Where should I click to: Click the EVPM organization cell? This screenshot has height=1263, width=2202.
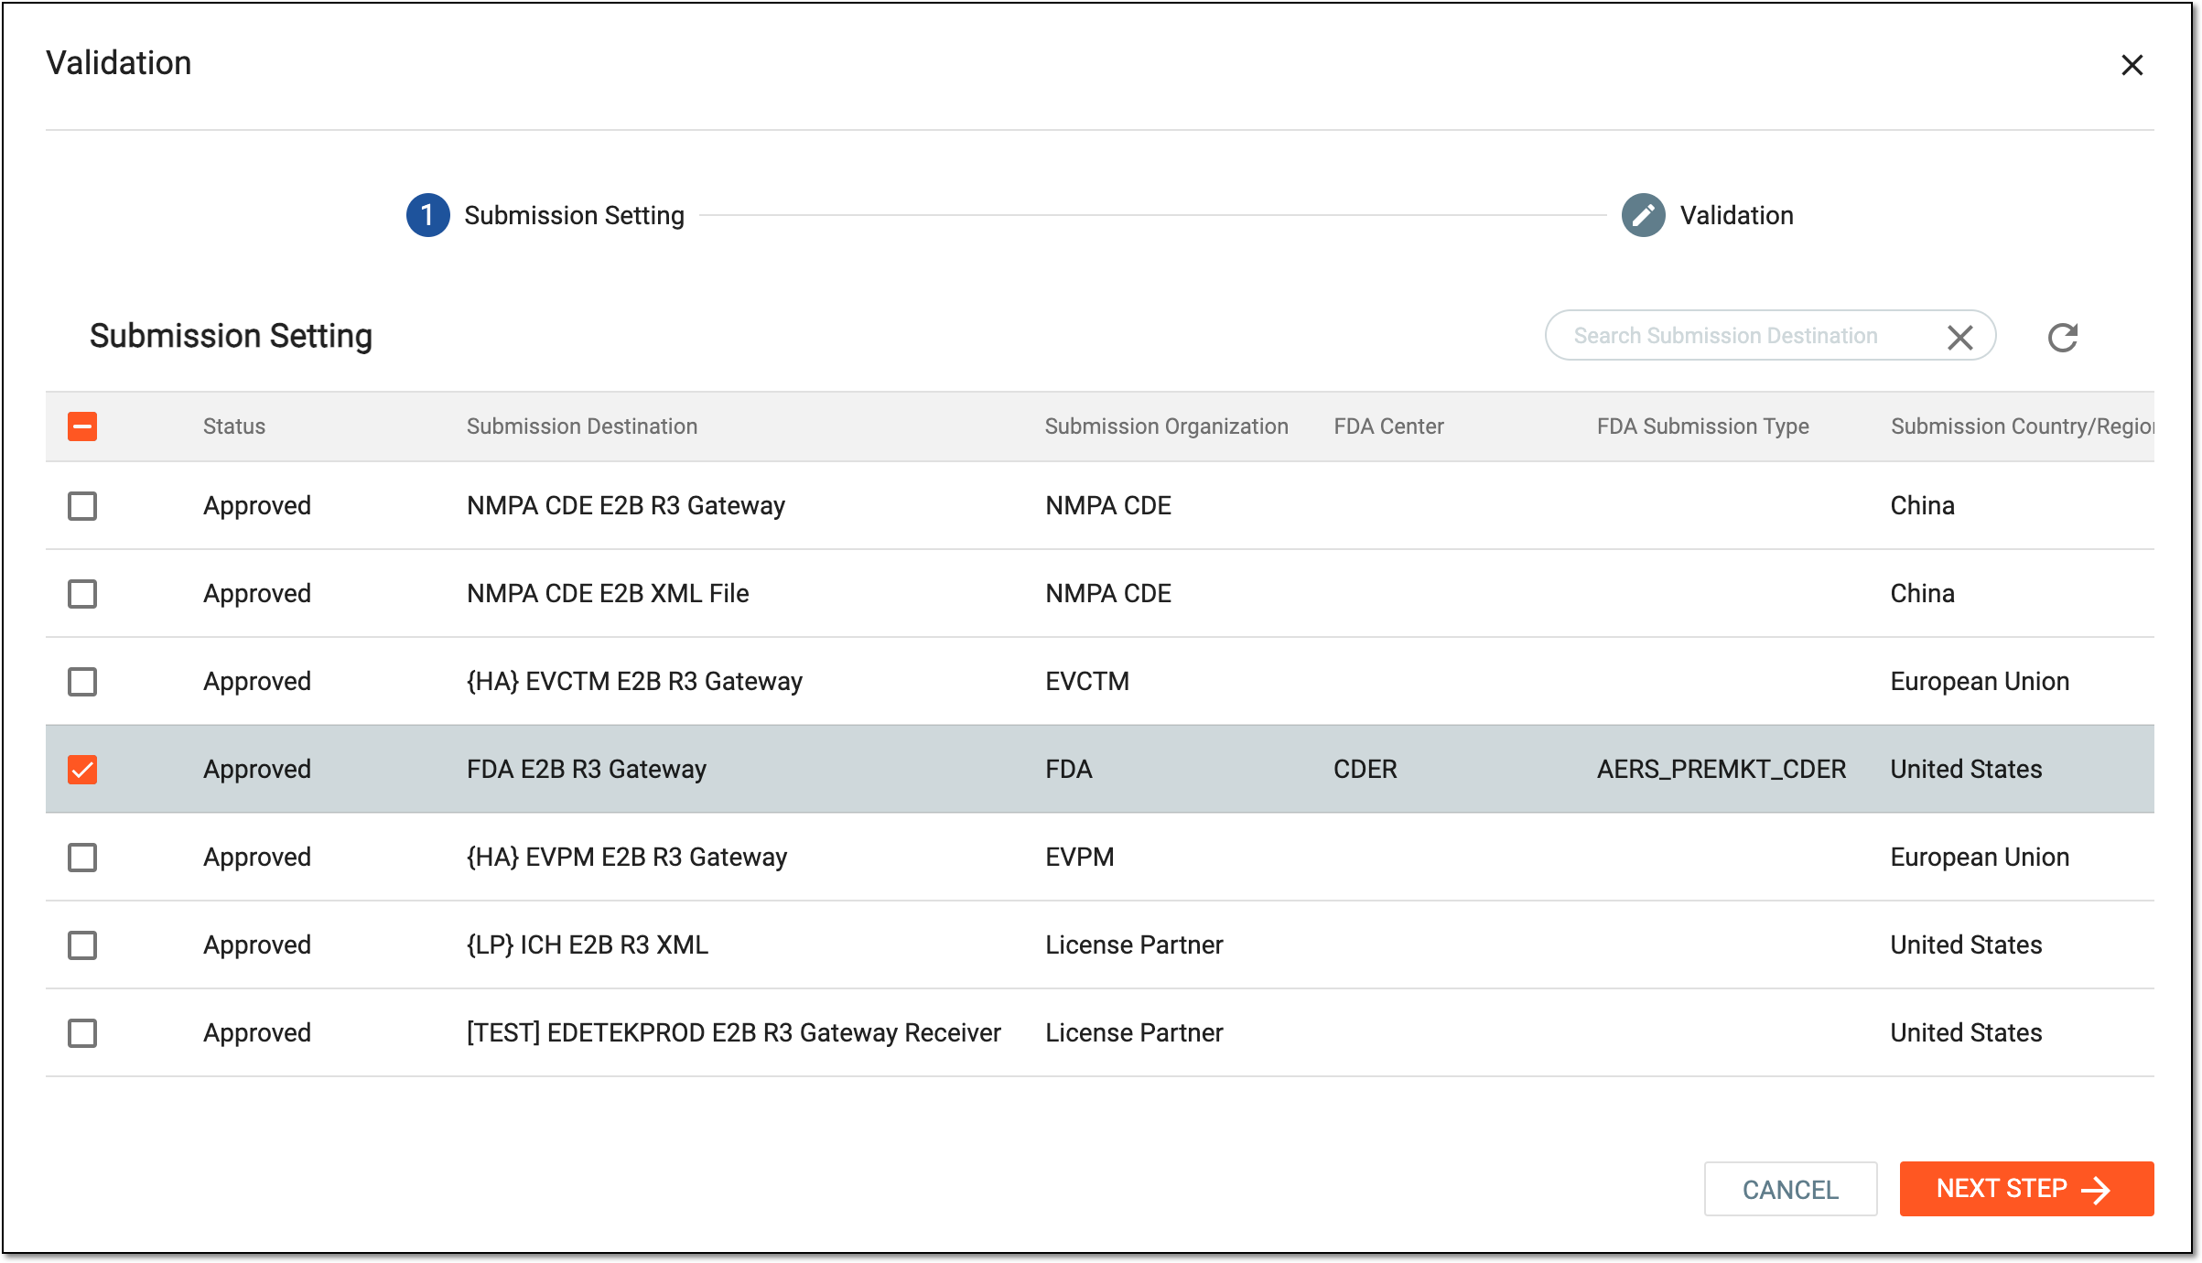point(1080,858)
